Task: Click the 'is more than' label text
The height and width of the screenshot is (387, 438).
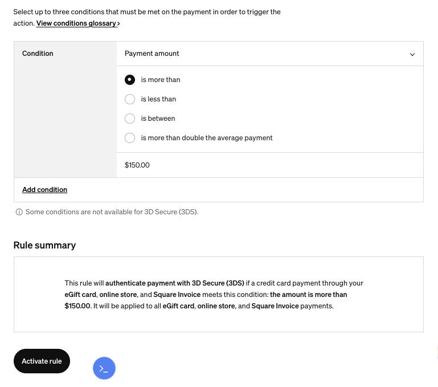Action: coord(161,80)
